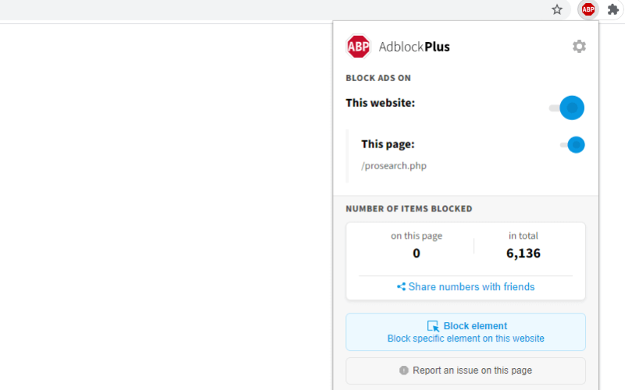Click the share icon beside Share numbers
This screenshot has width=625, height=390.
pos(401,286)
